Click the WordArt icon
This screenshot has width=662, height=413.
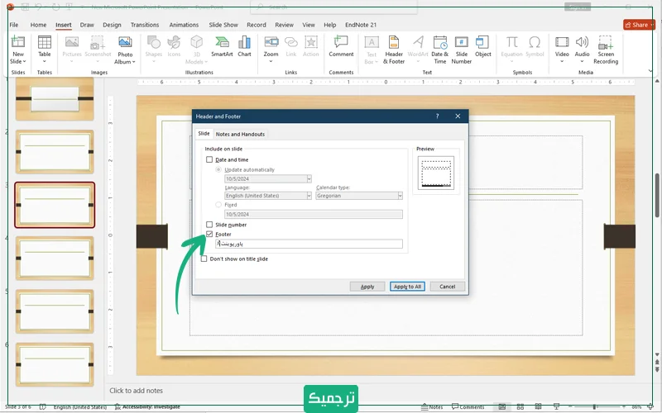418,42
